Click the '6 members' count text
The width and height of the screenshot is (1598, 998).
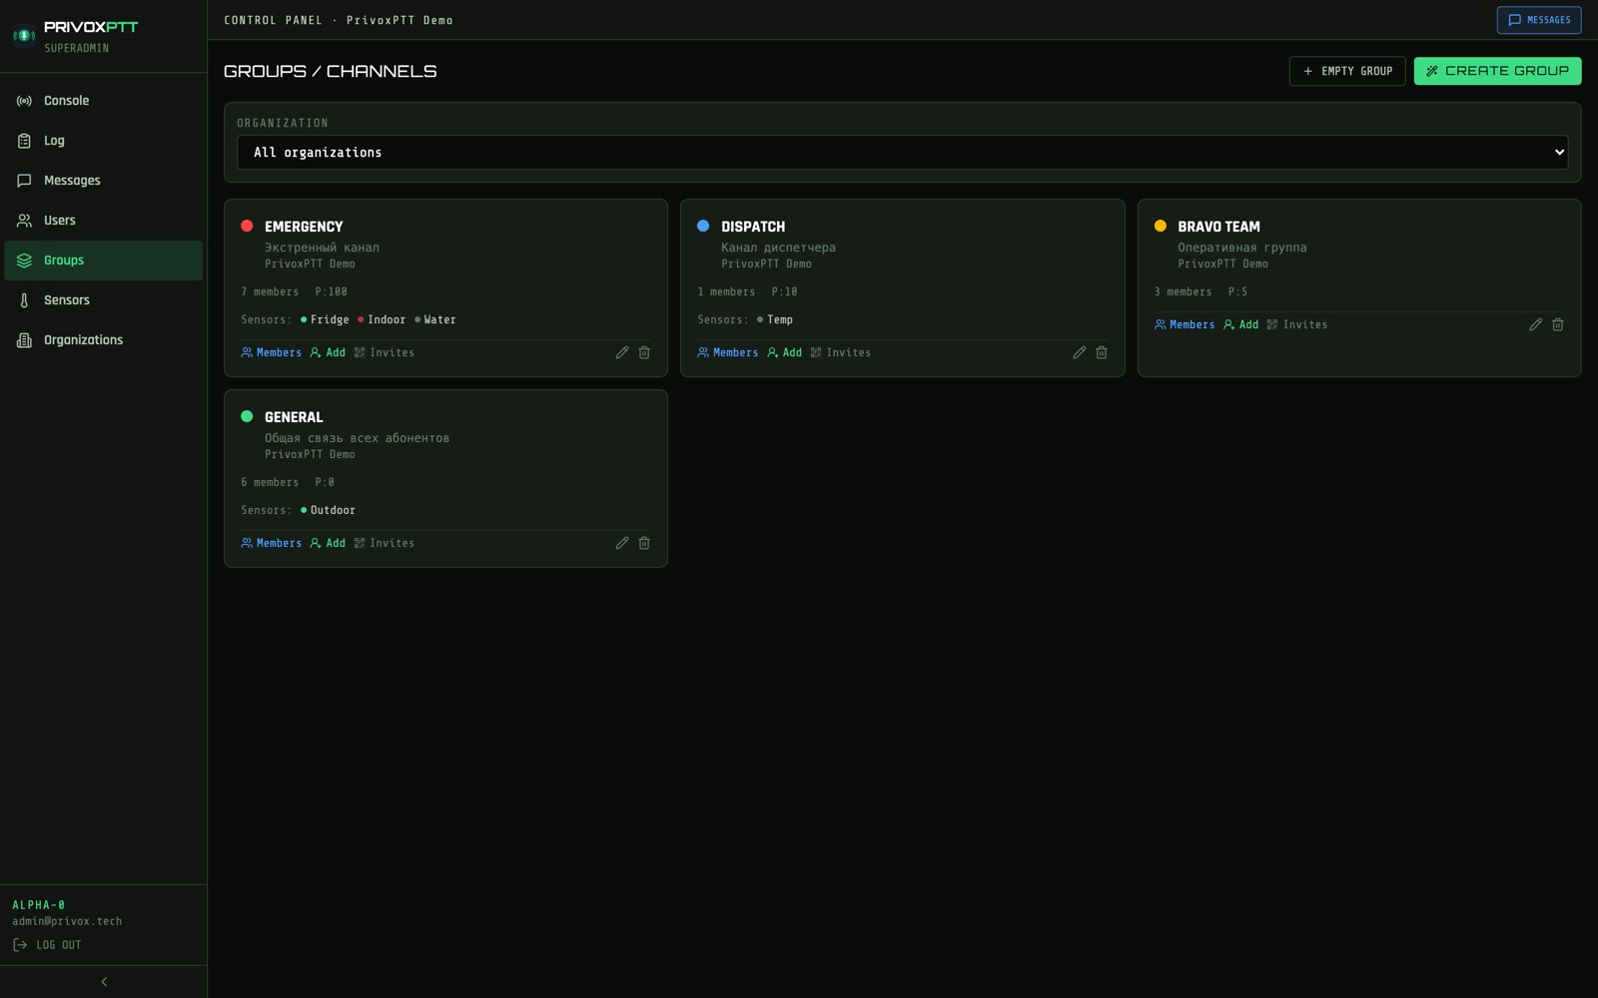(270, 482)
